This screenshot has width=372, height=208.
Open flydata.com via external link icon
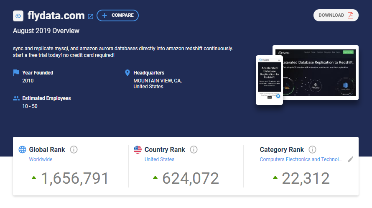pyautogui.click(x=90, y=16)
